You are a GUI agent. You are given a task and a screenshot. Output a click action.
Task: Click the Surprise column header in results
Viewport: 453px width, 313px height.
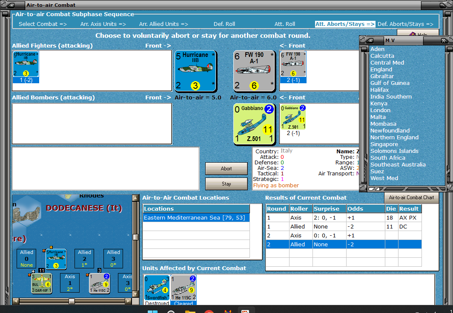(x=330, y=209)
